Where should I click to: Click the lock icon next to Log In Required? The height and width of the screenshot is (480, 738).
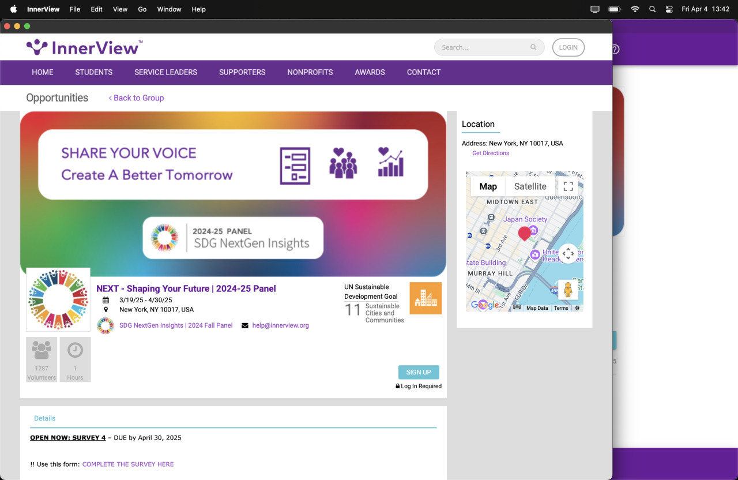(398, 386)
